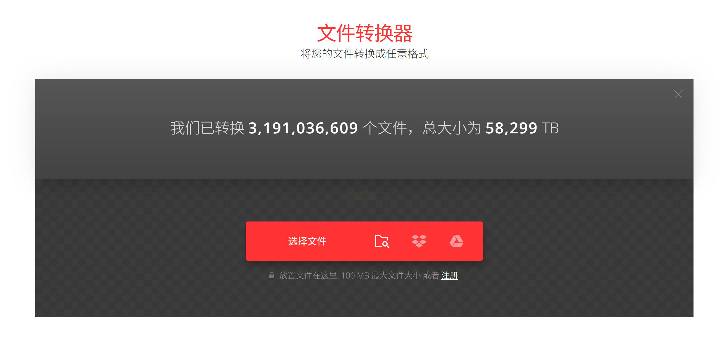Click the 3,191,036,609 converted files count
Image resolution: width=724 pixels, height=347 pixels.
303,128
